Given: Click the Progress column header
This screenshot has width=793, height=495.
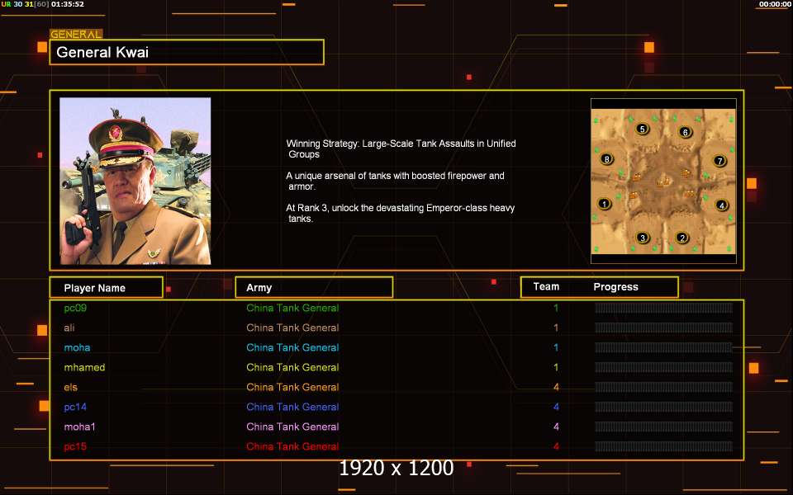Looking at the screenshot, I should 615,287.
